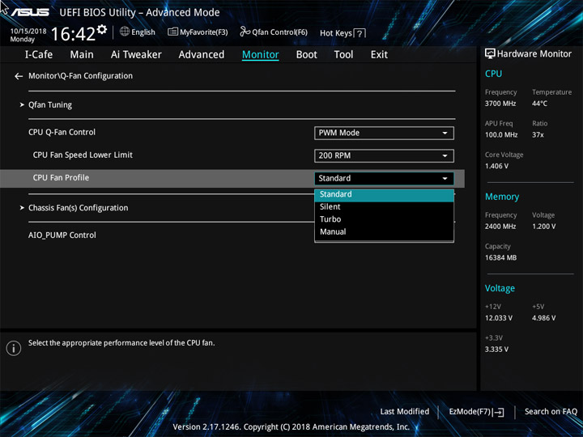Click the Hot Keys question mark icon
This screenshot has width=583, height=437.
(x=360, y=34)
